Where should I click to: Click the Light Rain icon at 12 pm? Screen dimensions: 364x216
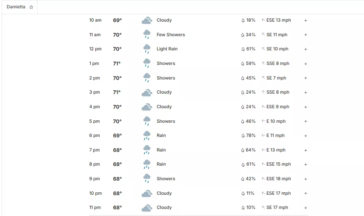pos(147,49)
